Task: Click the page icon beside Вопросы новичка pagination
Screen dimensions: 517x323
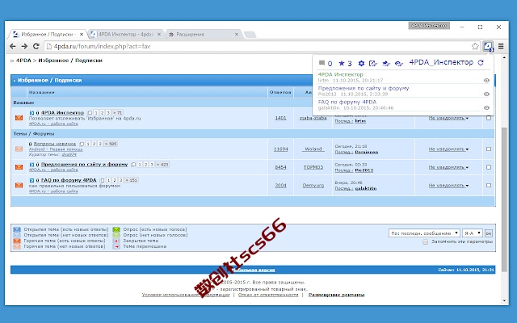Action: [x=82, y=144]
